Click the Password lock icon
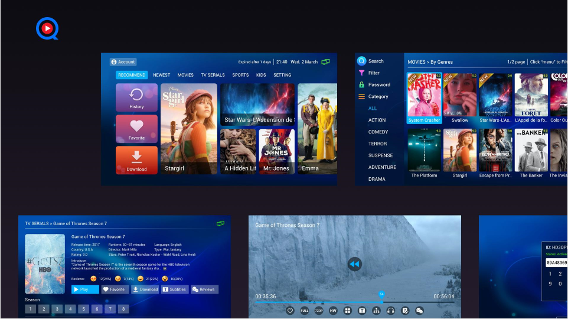Viewport: 568px width, 319px height. tap(361, 84)
